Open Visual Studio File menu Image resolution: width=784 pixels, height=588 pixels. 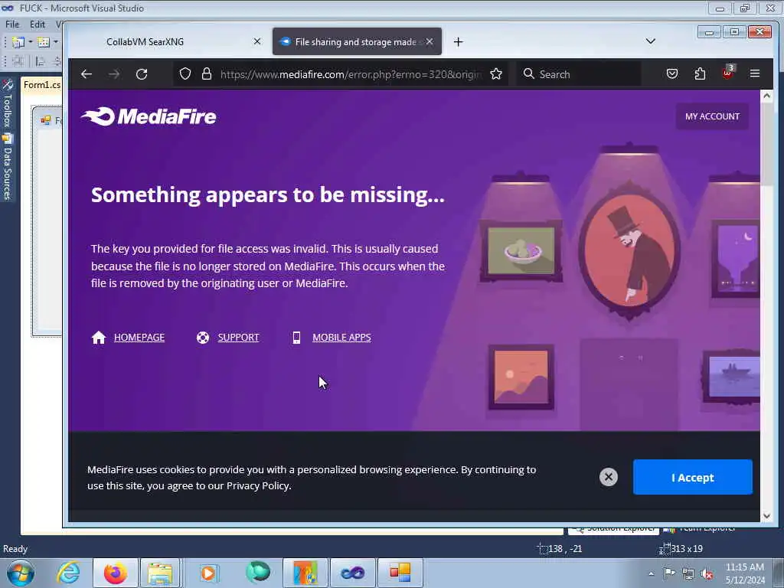tap(12, 24)
